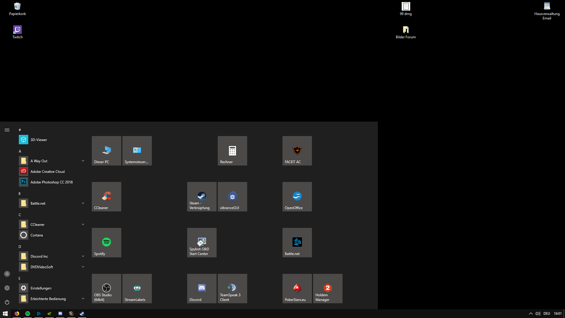The height and width of the screenshot is (318, 565).
Task: Open Einstellungen from the app list
Action: [x=52, y=288]
